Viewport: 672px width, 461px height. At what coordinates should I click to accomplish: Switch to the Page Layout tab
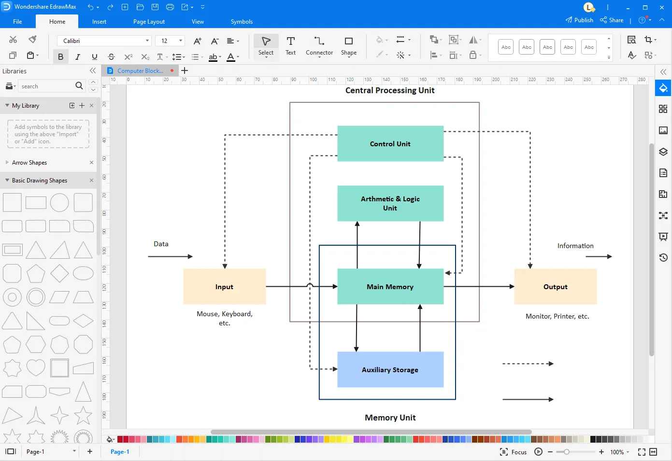pyautogui.click(x=149, y=22)
